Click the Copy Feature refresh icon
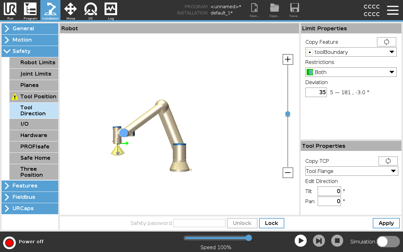Viewport: 403px width, 252px height. tap(386, 42)
